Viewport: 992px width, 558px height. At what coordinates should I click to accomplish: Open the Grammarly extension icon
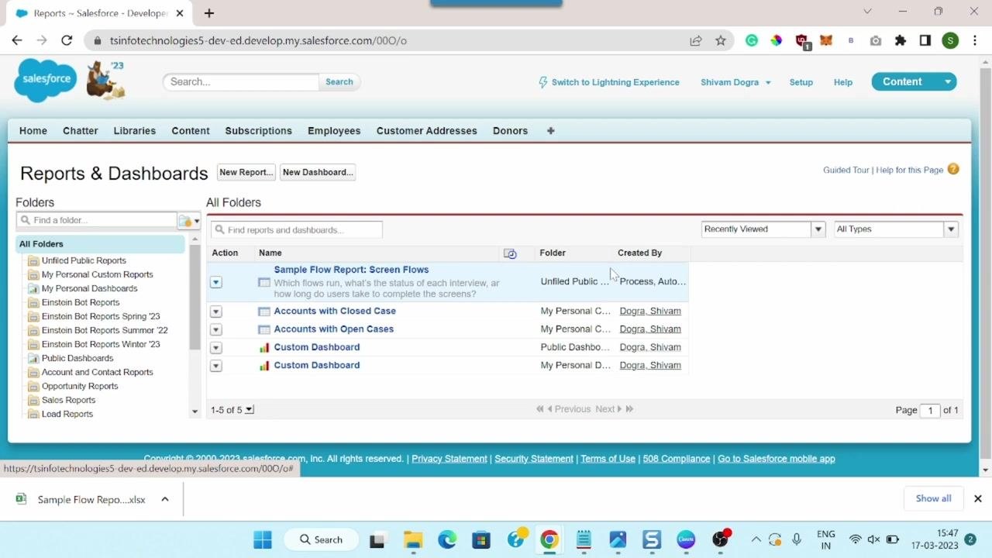752,40
